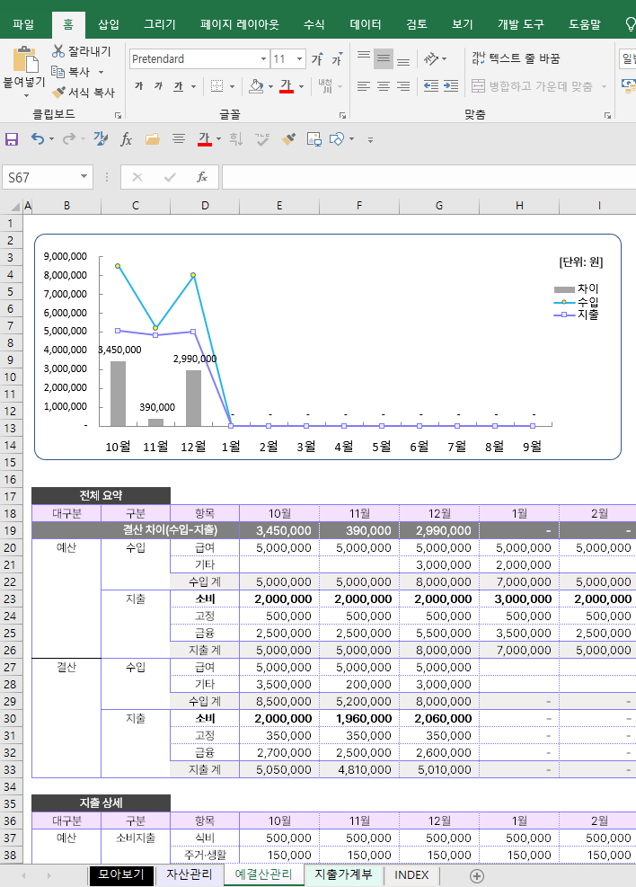Open the cell borders icon
The image size is (636, 887).
[216, 86]
